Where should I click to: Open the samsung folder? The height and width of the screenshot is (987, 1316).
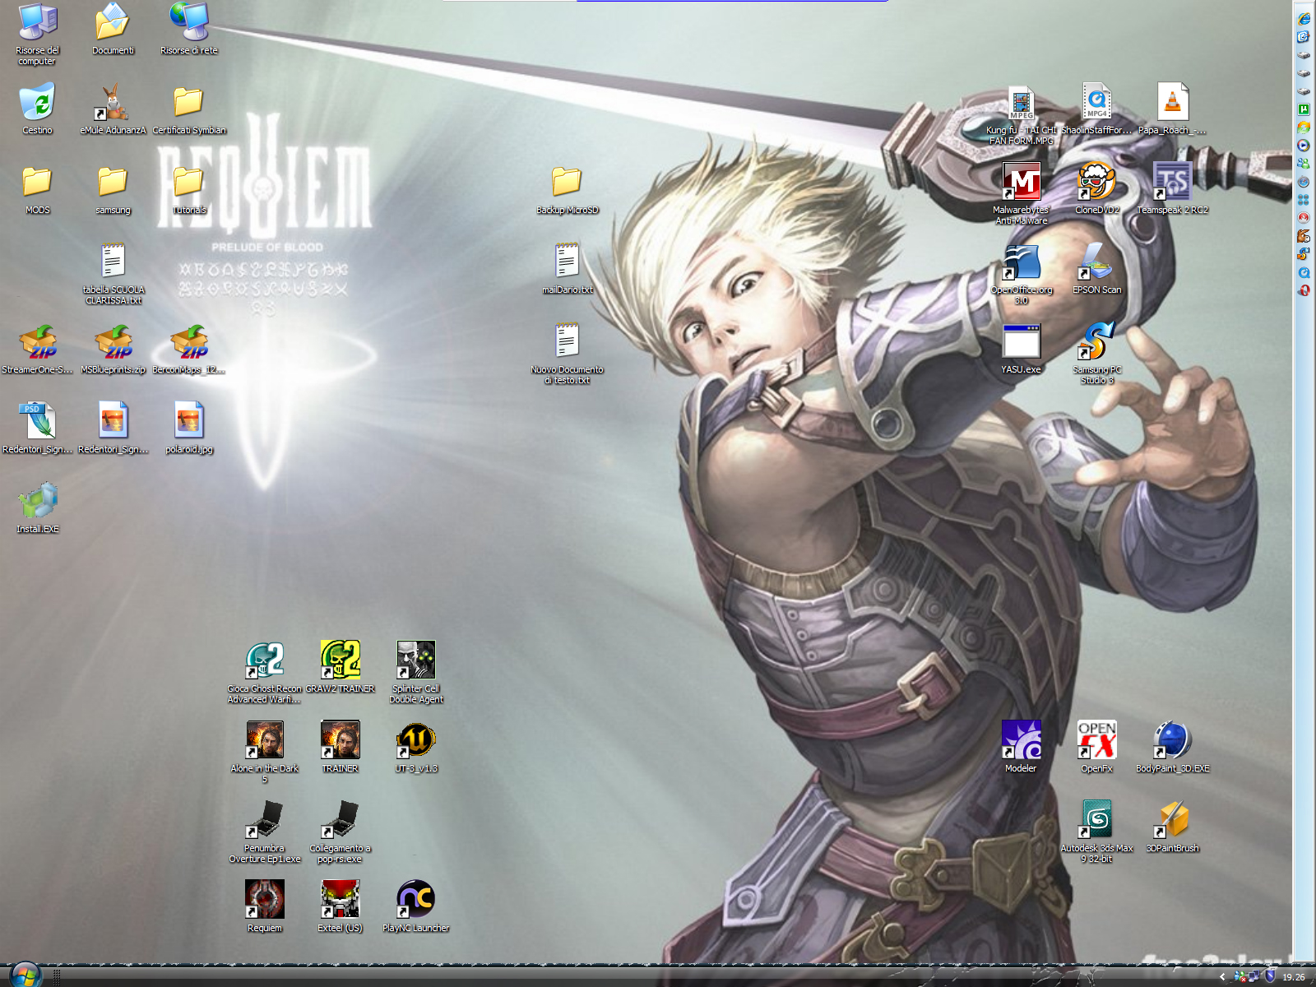click(x=113, y=190)
